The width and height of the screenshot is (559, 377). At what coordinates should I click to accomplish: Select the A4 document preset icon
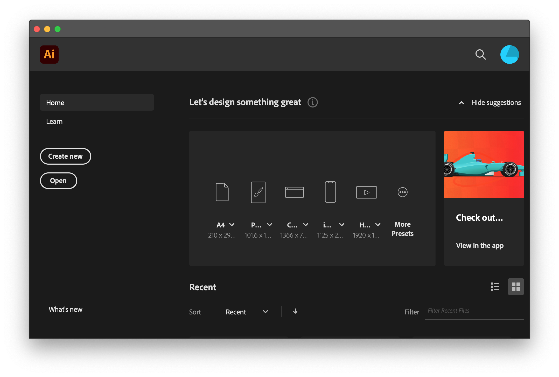coord(222,192)
